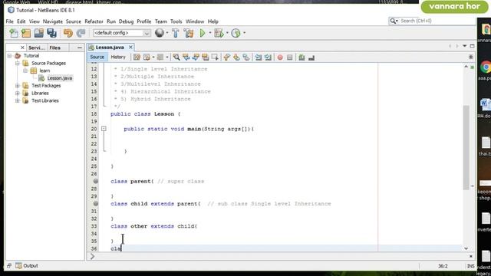The width and height of the screenshot is (491, 276).
Task: Click the New File toolbar icon
Action: [14, 33]
